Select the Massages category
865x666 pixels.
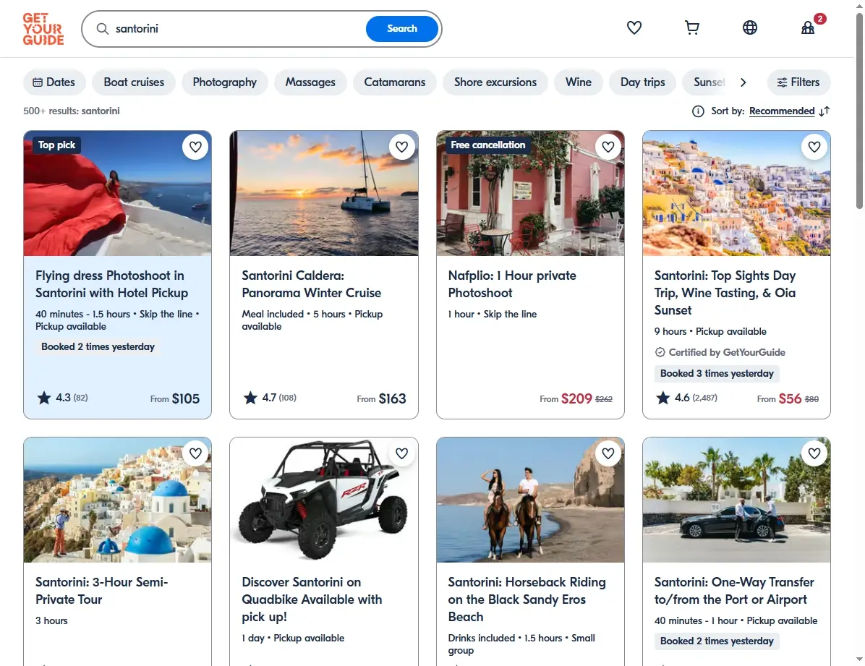(310, 82)
